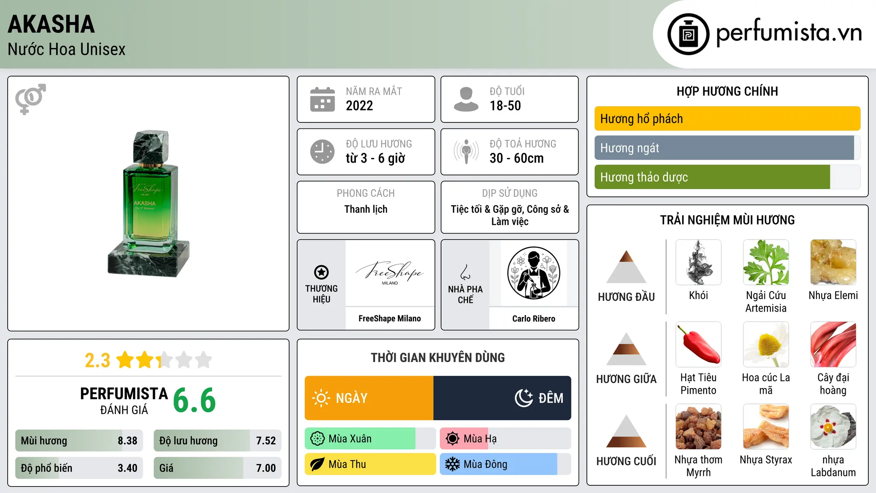The image size is (876, 493).
Task: Click the Tiệc tối & Gặp gỡ occasion text
Action: (x=510, y=215)
